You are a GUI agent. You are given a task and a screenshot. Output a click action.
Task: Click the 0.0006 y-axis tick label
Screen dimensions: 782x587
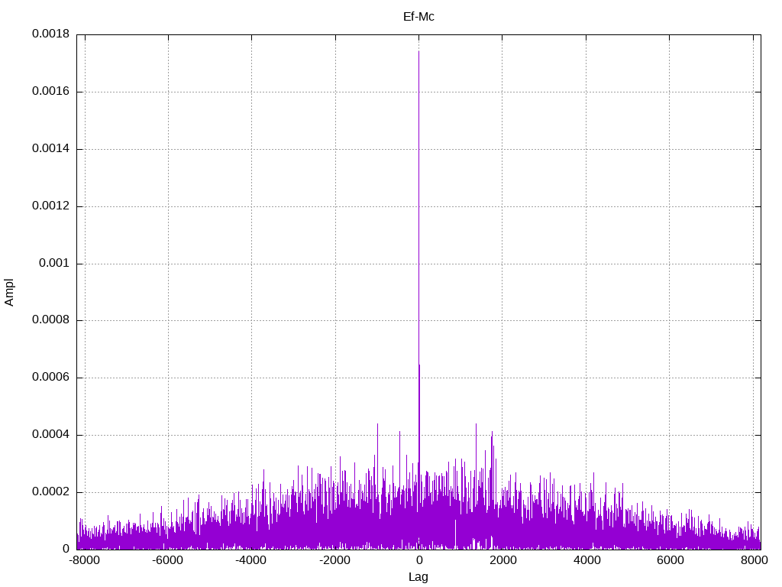coord(50,378)
